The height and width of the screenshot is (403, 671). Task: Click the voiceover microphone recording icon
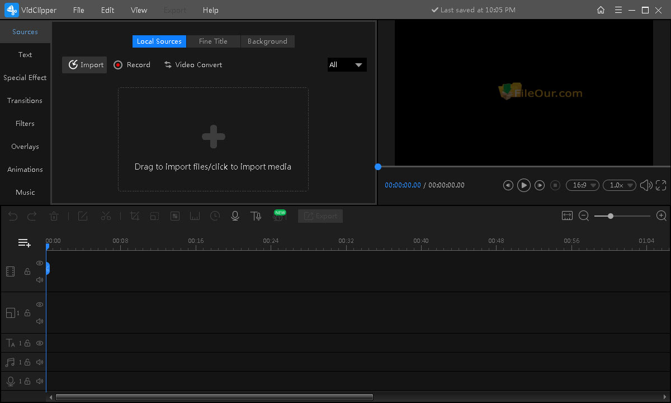coord(235,216)
